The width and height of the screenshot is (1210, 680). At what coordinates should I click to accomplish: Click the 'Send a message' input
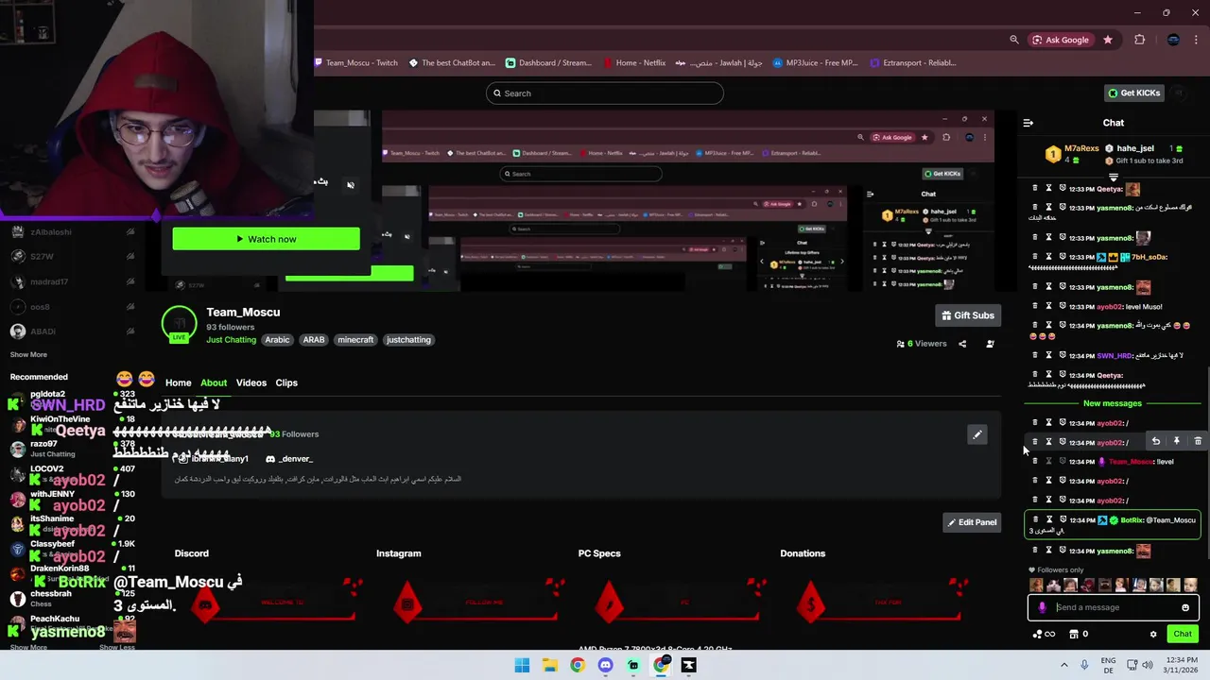1114,607
